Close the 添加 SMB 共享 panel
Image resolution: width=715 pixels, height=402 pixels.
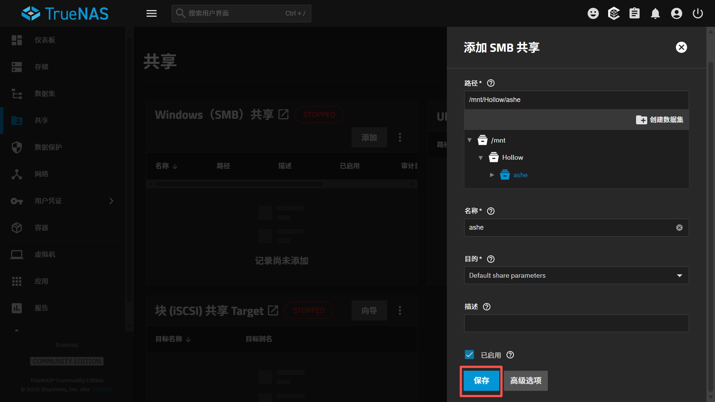click(x=681, y=47)
